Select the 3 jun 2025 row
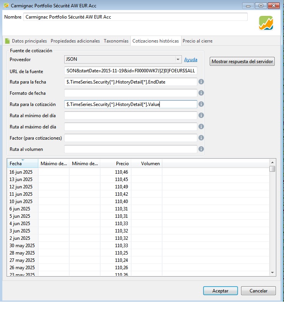 138,231
